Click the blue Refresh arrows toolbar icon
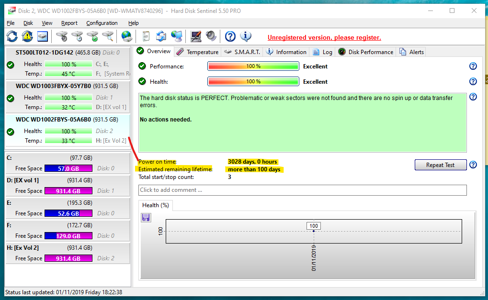This screenshot has height=300, width=488. (x=12, y=36)
